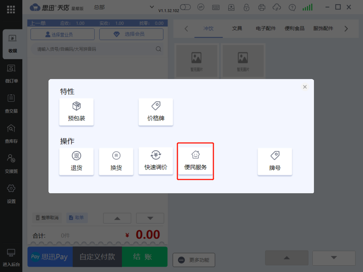
Task: Click the lock icon in the title bar
Action: click(x=246, y=7)
